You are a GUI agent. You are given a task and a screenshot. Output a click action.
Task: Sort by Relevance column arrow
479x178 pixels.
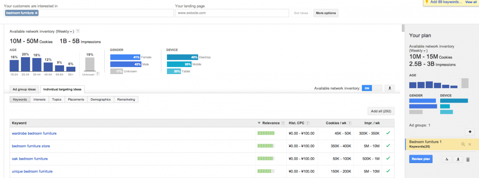259,123
